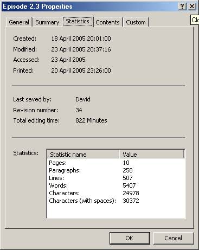
Task: Select the Characters row showing 24978
Action: pyautogui.click(x=115, y=193)
